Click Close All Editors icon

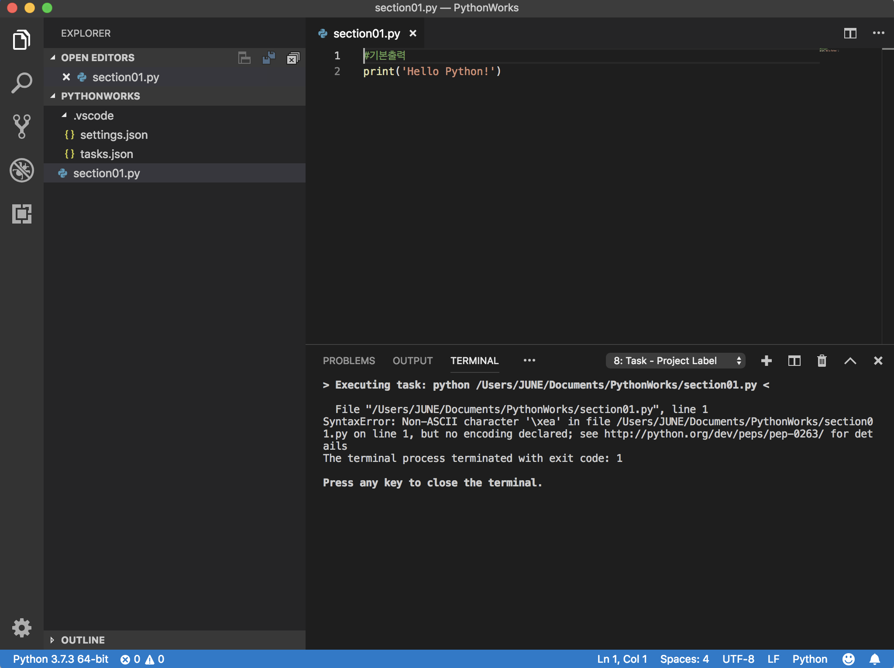click(292, 58)
